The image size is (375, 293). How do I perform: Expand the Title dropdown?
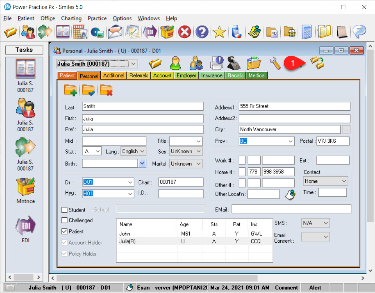[199, 141]
